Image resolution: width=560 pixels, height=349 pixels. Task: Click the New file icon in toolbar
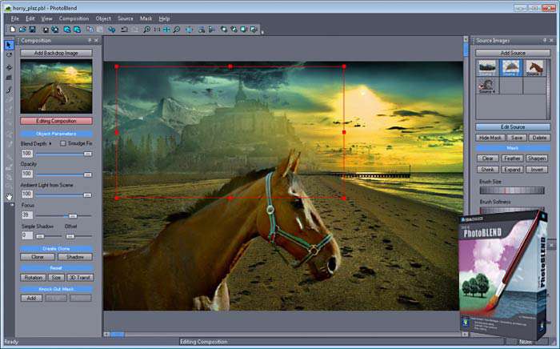(x=13, y=30)
